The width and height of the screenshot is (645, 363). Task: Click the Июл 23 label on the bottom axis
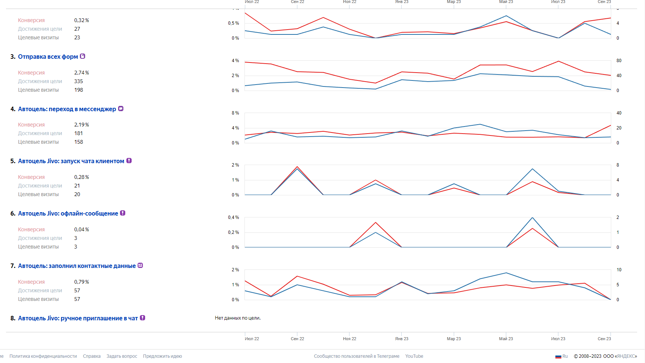click(x=558, y=339)
